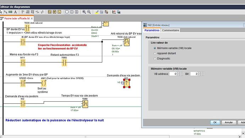Click the second align toolbar icon
Viewport: 245px width, 138px height.
coord(28,12)
